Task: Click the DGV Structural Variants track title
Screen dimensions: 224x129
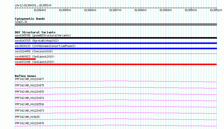Action: tap(35, 32)
